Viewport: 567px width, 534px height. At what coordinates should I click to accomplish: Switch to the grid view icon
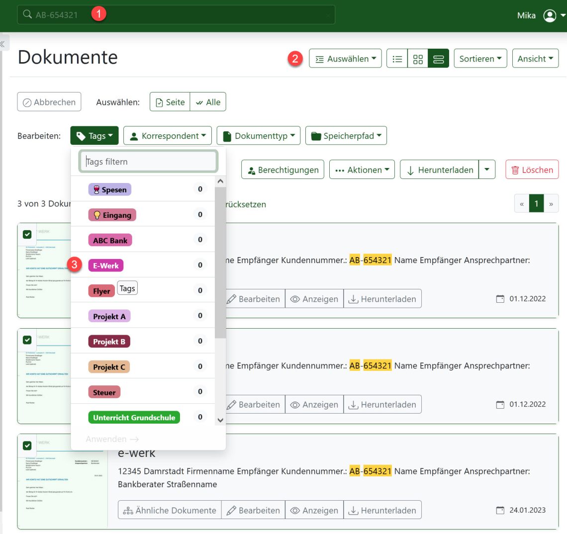pos(418,58)
